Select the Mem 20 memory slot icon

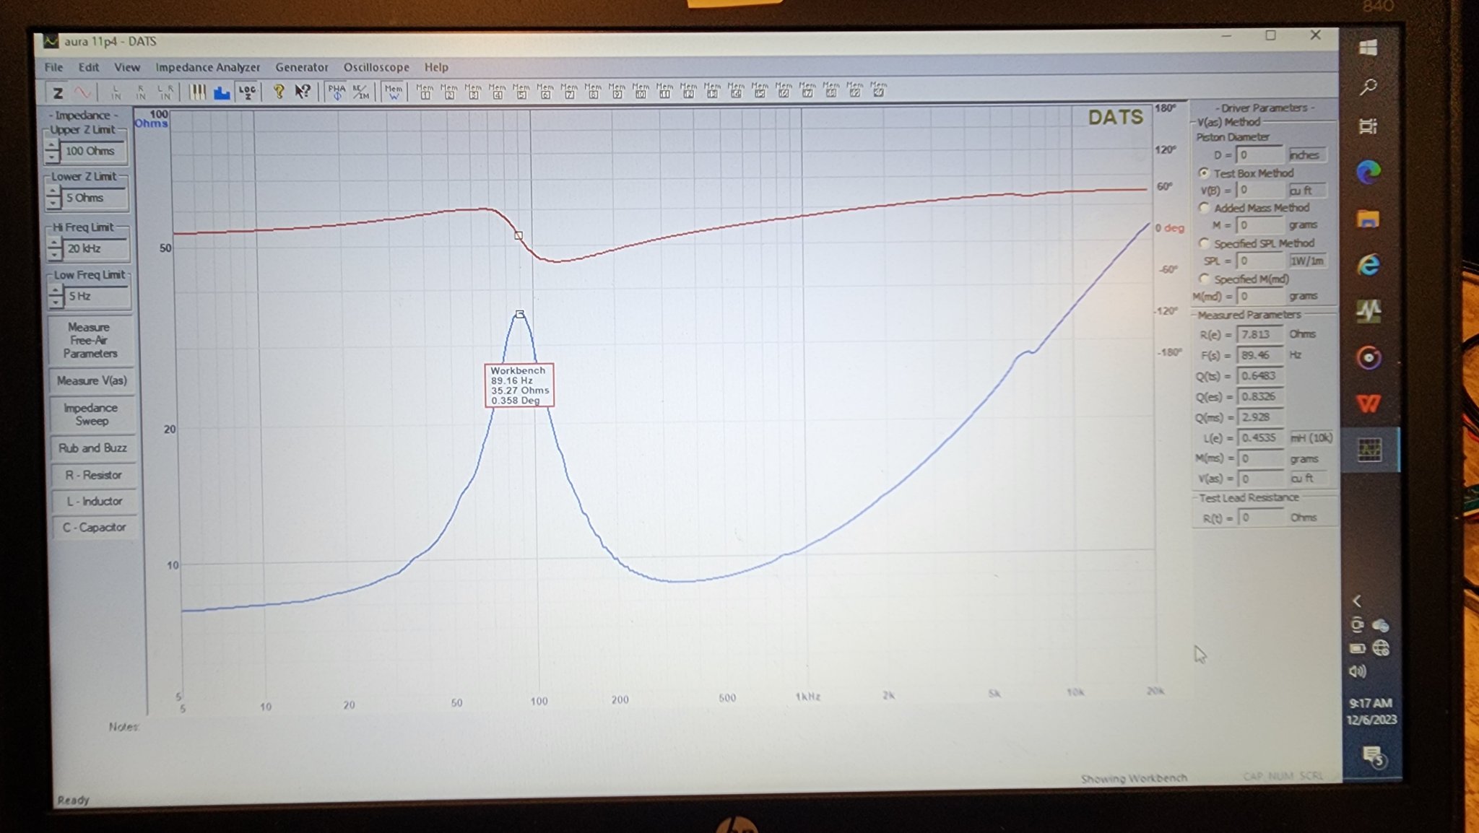click(878, 90)
